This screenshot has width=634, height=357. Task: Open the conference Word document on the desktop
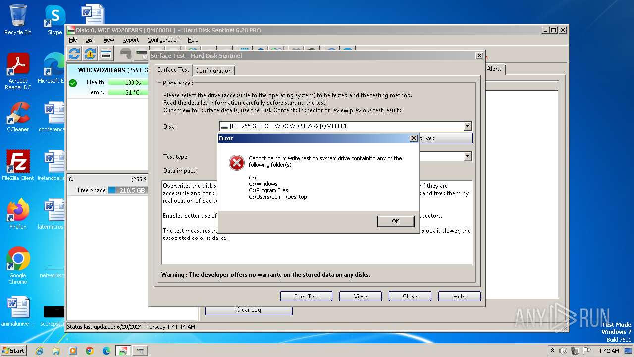click(52, 117)
